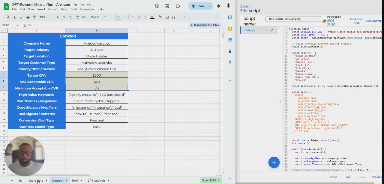The image size is (384, 184).
Task: Click the Run button in script editor
Action: 348,177
